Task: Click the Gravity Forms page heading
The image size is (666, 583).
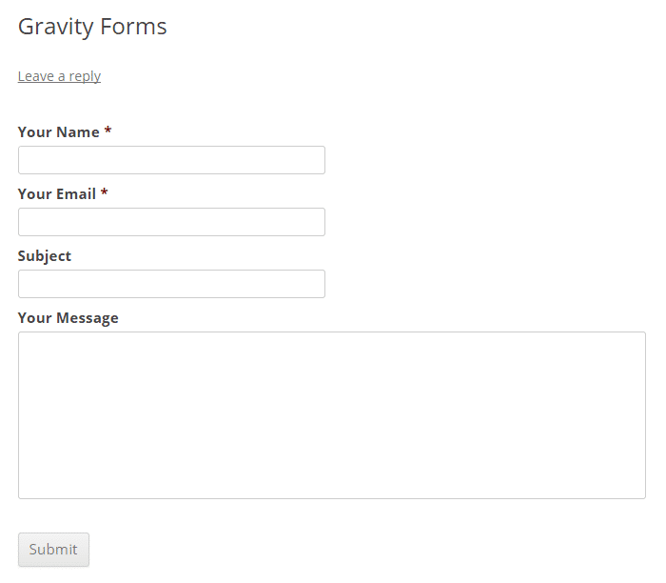Action: (x=92, y=28)
